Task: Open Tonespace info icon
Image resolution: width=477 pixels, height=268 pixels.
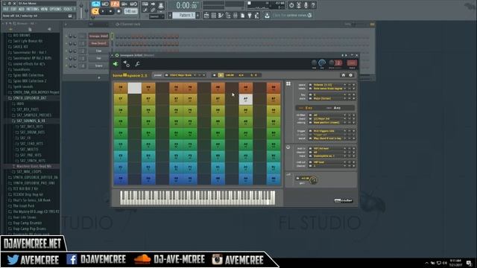Action: pos(351,75)
